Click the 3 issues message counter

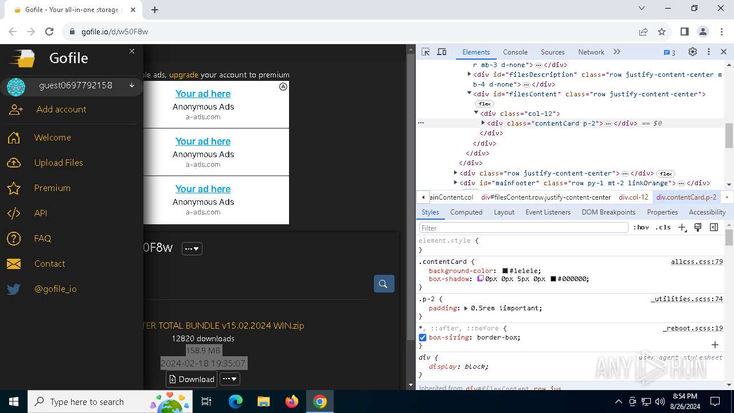[669, 52]
